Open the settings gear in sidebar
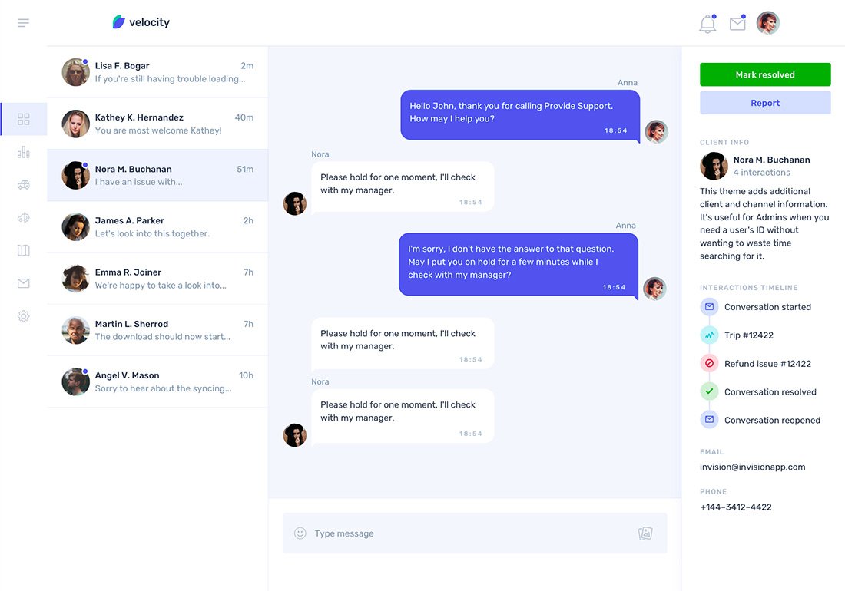The width and height of the screenshot is (845, 591). 24,316
